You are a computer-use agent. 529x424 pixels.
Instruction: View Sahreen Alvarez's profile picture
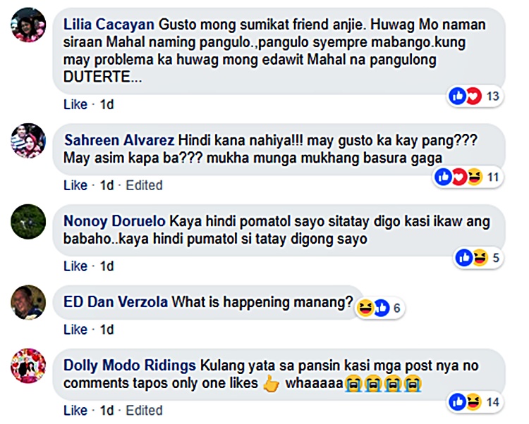[x=28, y=141]
